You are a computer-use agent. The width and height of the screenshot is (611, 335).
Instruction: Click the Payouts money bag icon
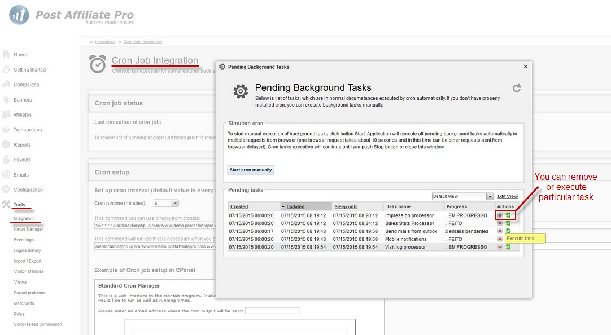(6, 160)
